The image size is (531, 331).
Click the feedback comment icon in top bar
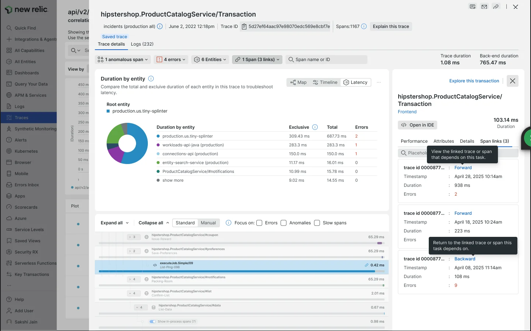(473, 7)
